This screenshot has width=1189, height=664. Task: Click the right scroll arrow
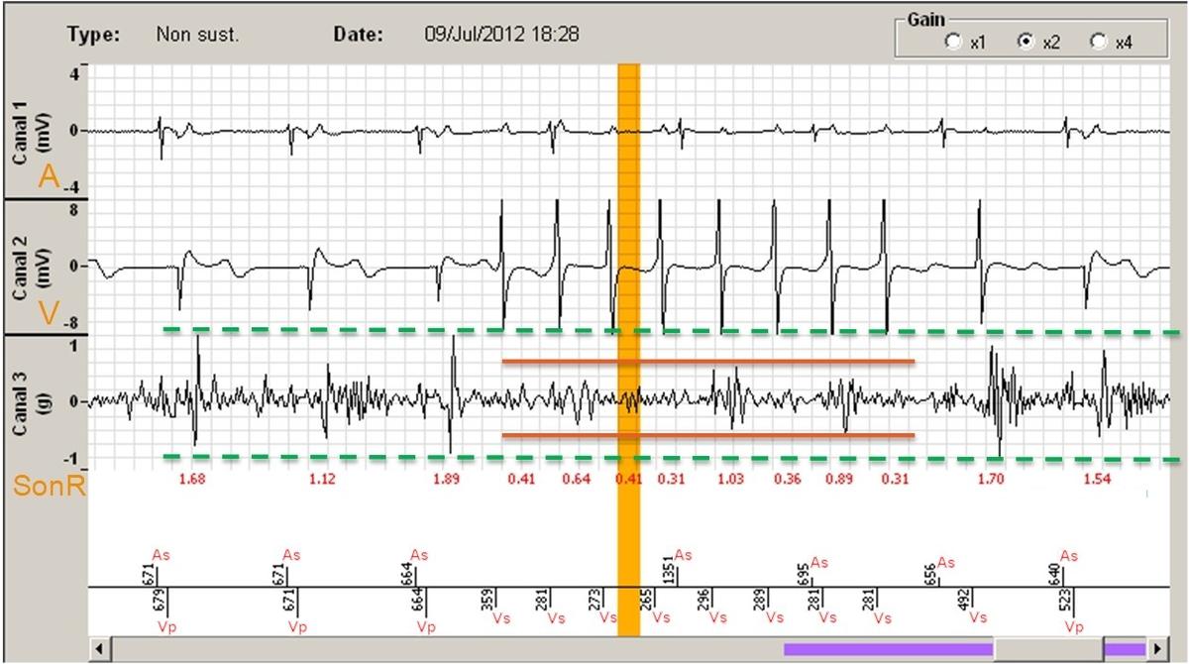pyautogui.click(x=1155, y=649)
